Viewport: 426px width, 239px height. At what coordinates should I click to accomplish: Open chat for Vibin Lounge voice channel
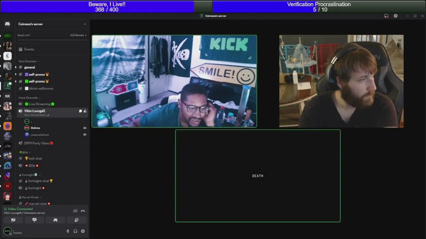tap(80, 111)
